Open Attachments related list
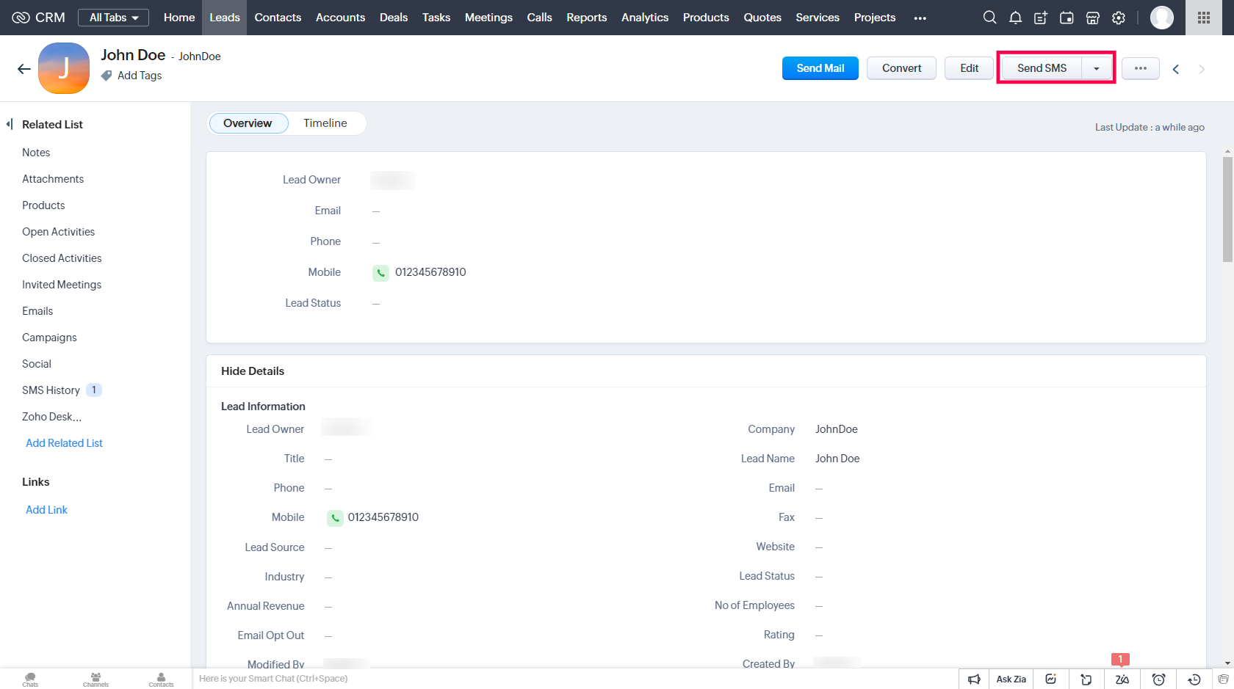 [x=53, y=179]
